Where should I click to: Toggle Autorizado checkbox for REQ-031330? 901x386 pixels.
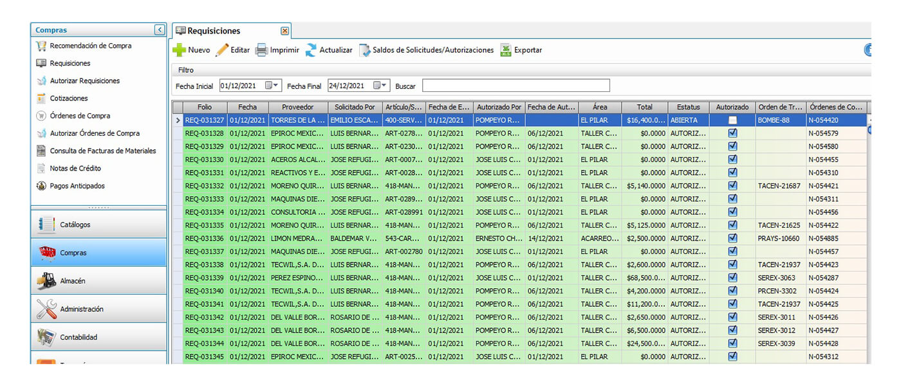732,160
